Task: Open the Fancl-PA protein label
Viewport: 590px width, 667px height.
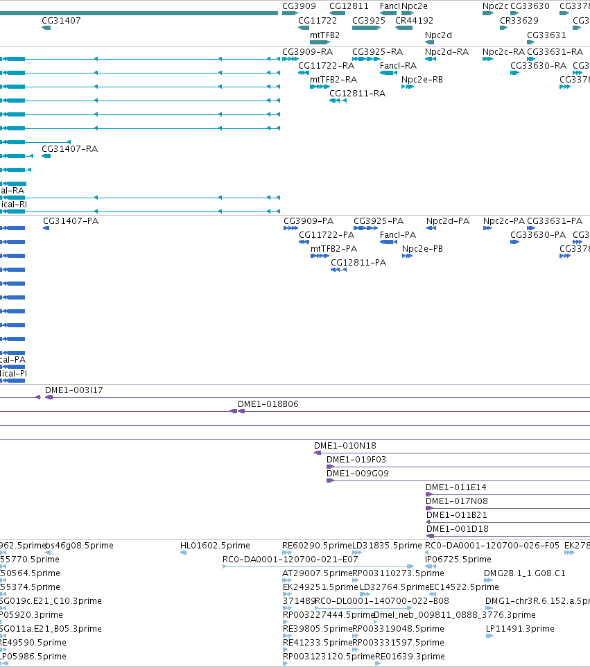Action: (x=398, y=235)
